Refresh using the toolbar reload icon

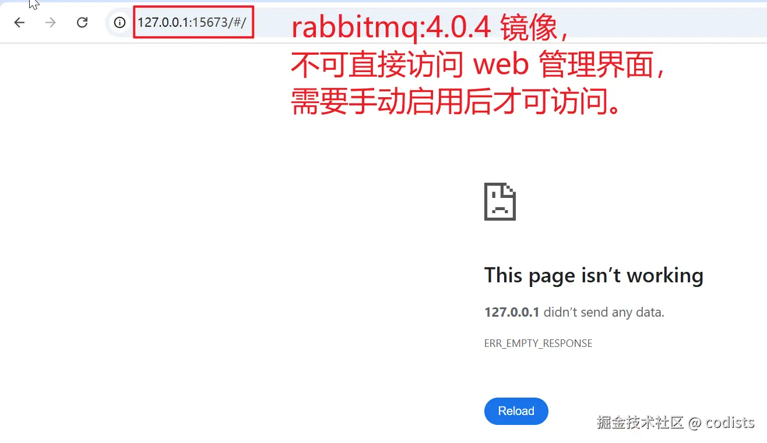pyautogui.click(x=82, y=23)
